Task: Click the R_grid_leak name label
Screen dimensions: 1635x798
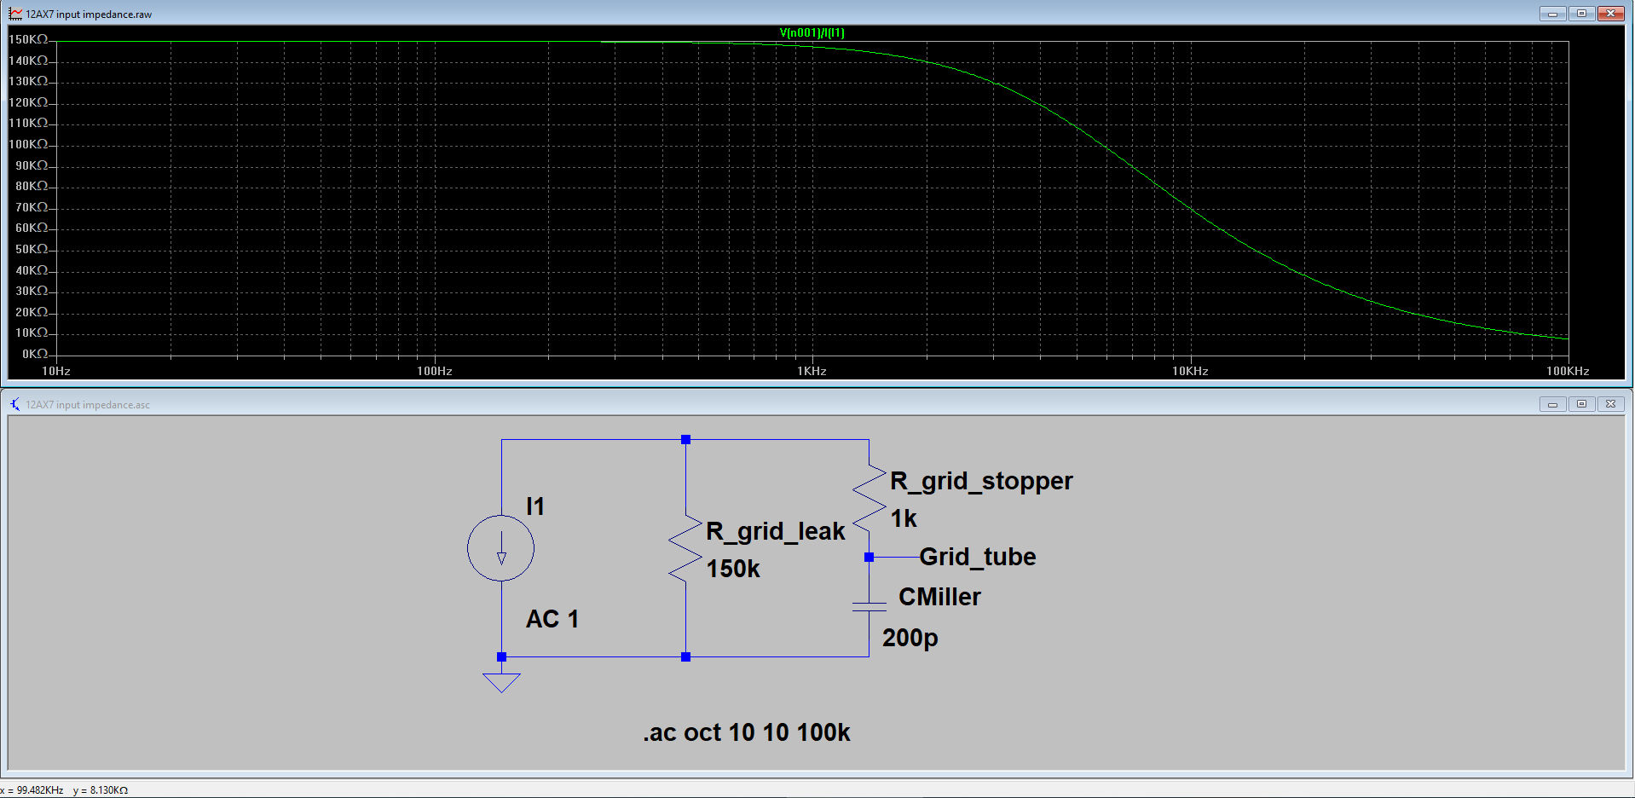Action: 776,531
